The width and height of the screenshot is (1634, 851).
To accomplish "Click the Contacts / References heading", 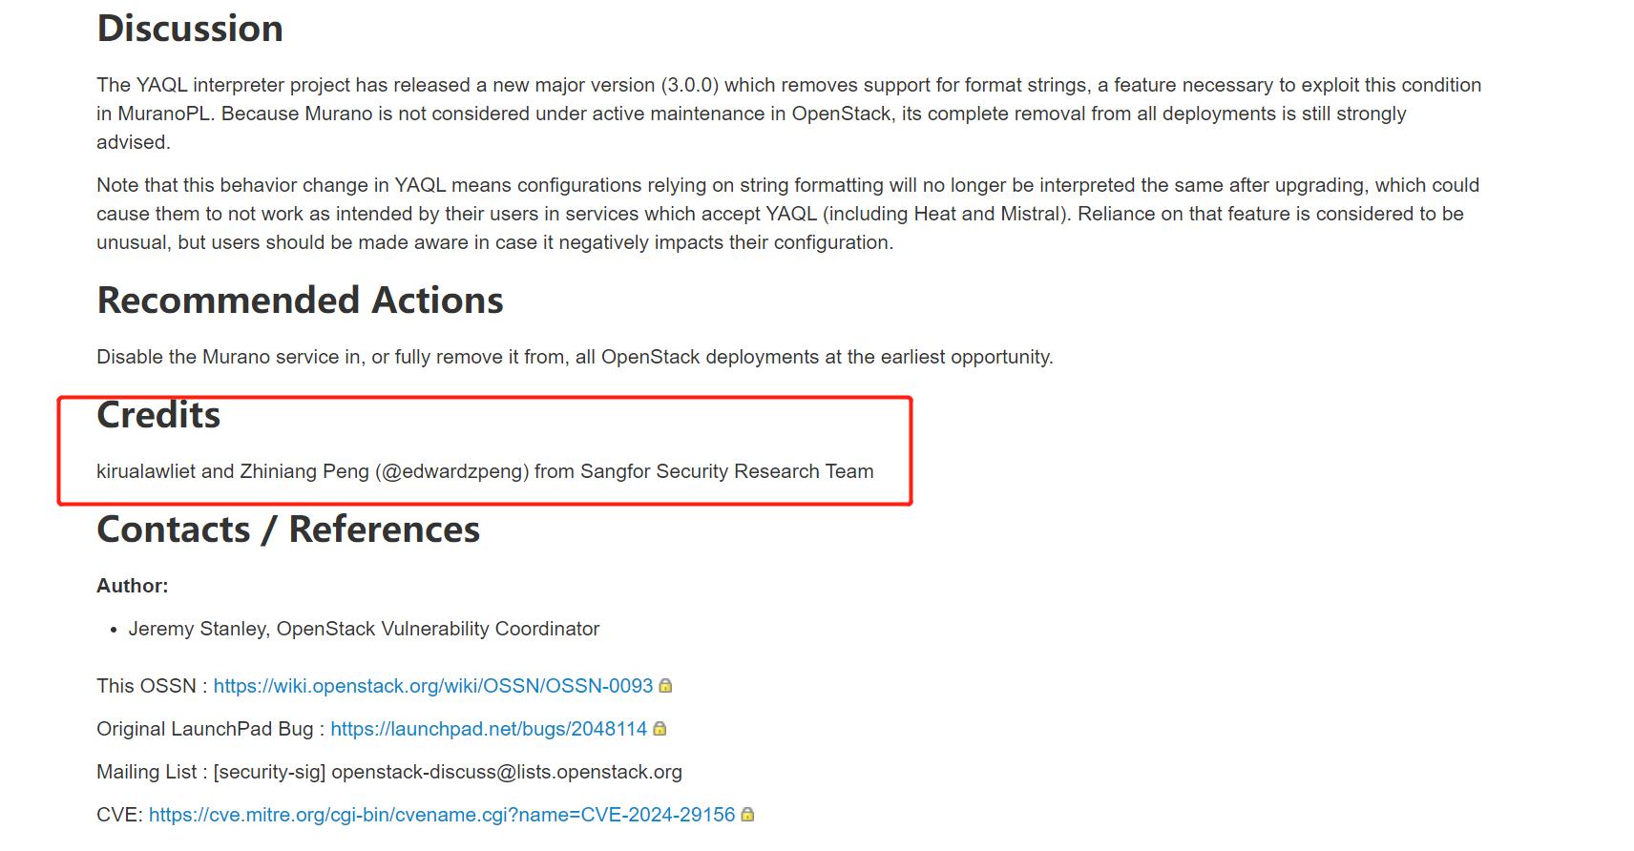I will tap(288, 529).
